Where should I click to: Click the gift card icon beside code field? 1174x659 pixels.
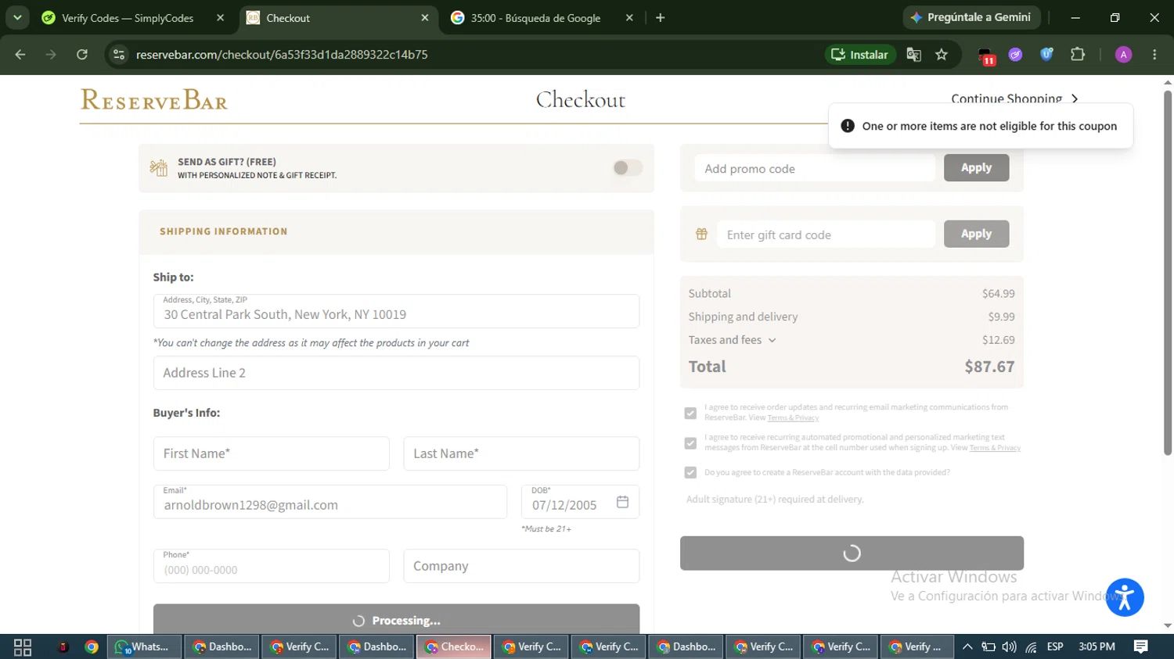pyautogui.click(x=701, y=234)
